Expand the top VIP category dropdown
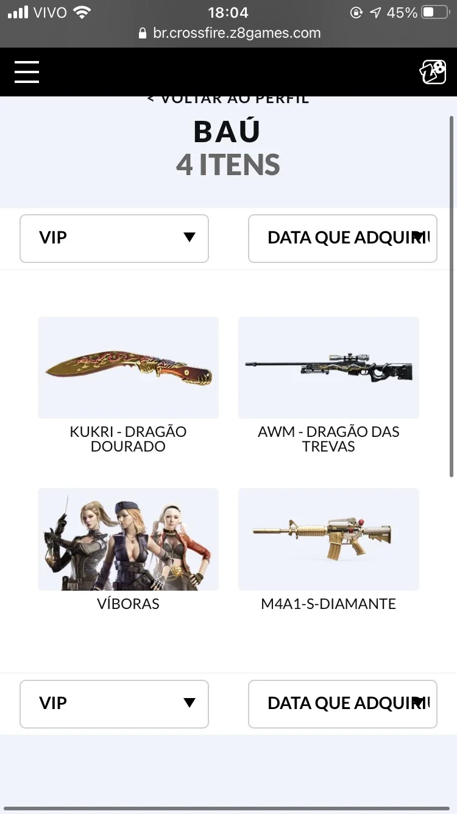This screenshot has width=457, height=814. pyautogui.click(x=114, y=238)
